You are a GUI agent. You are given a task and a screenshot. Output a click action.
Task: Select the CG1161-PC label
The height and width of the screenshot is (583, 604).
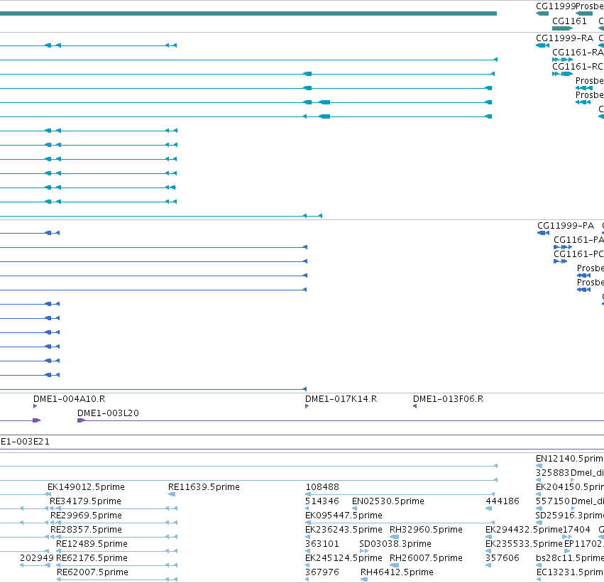578,254
